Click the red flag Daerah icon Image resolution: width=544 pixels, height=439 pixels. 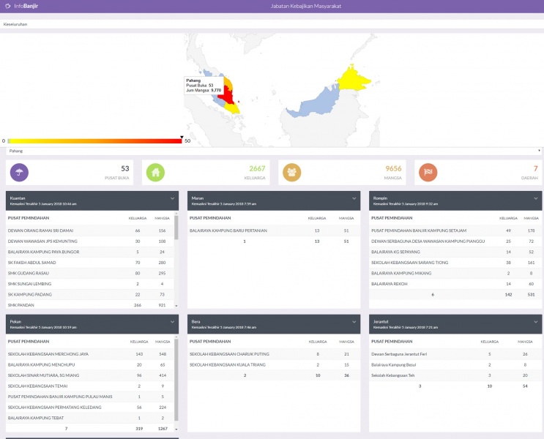pos(428,173)
